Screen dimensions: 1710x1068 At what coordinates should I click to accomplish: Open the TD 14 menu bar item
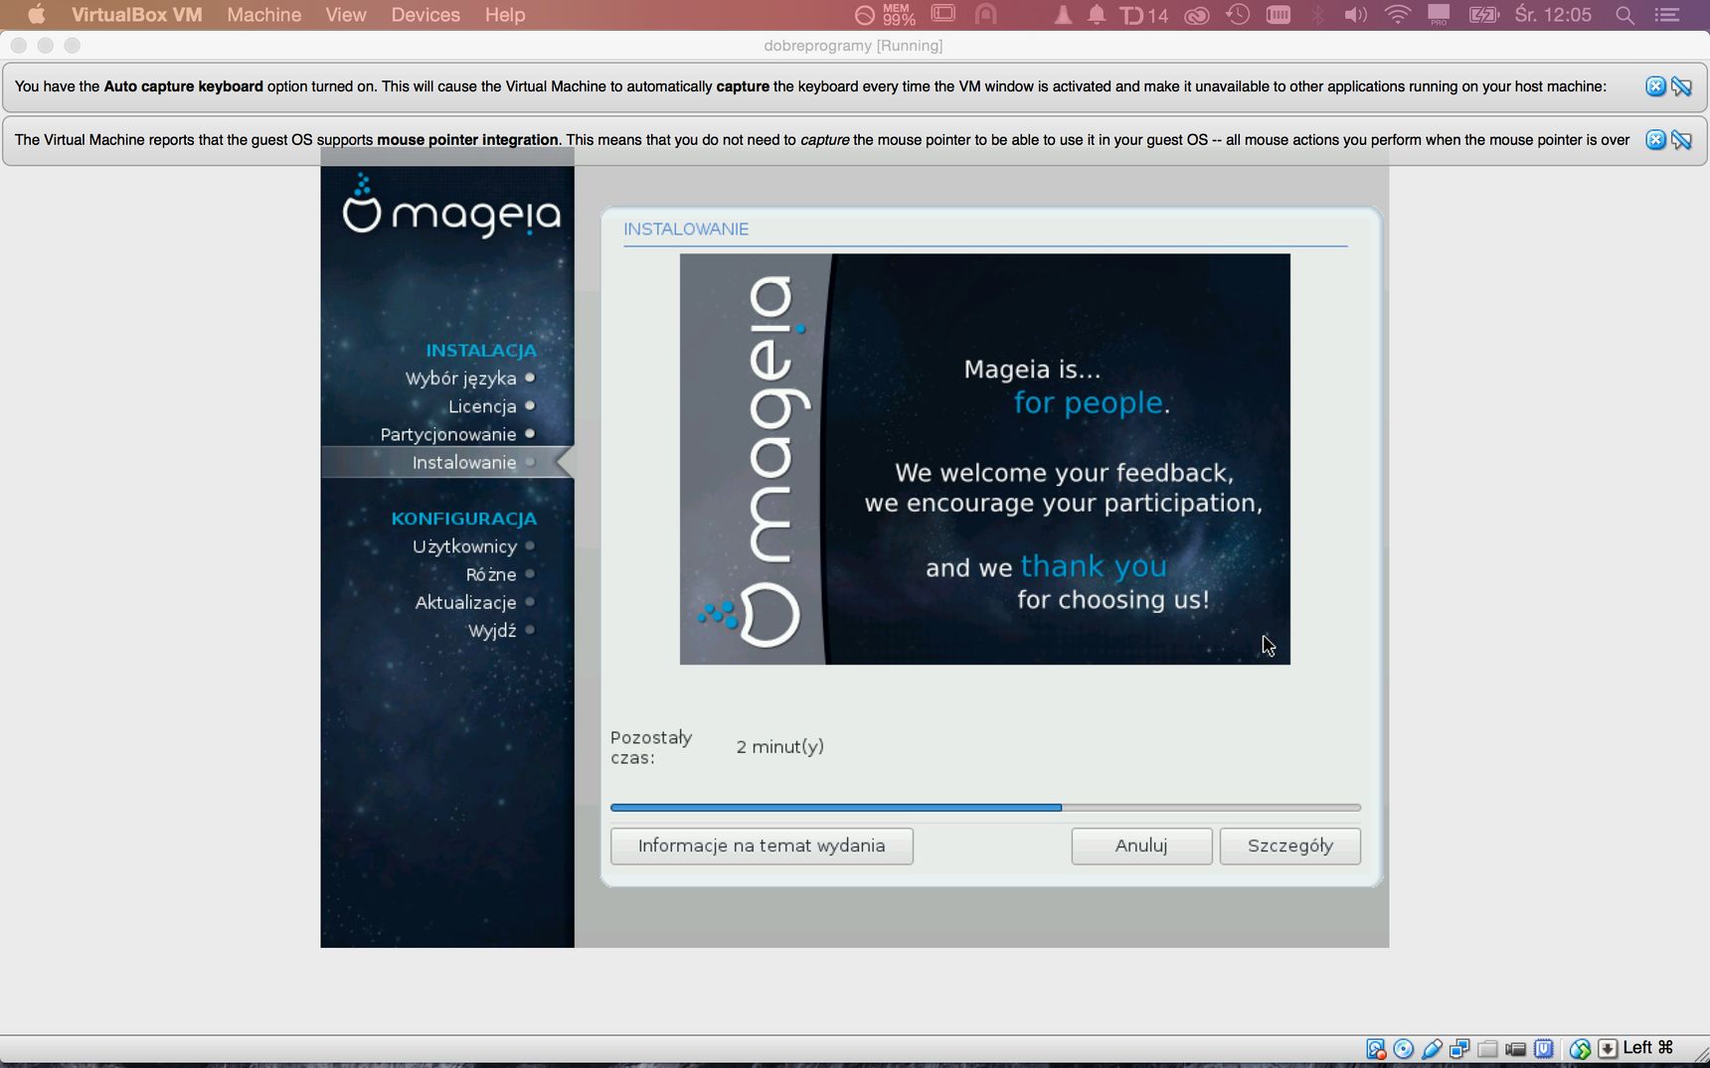pyautogui.click(x=1144, y=15)
